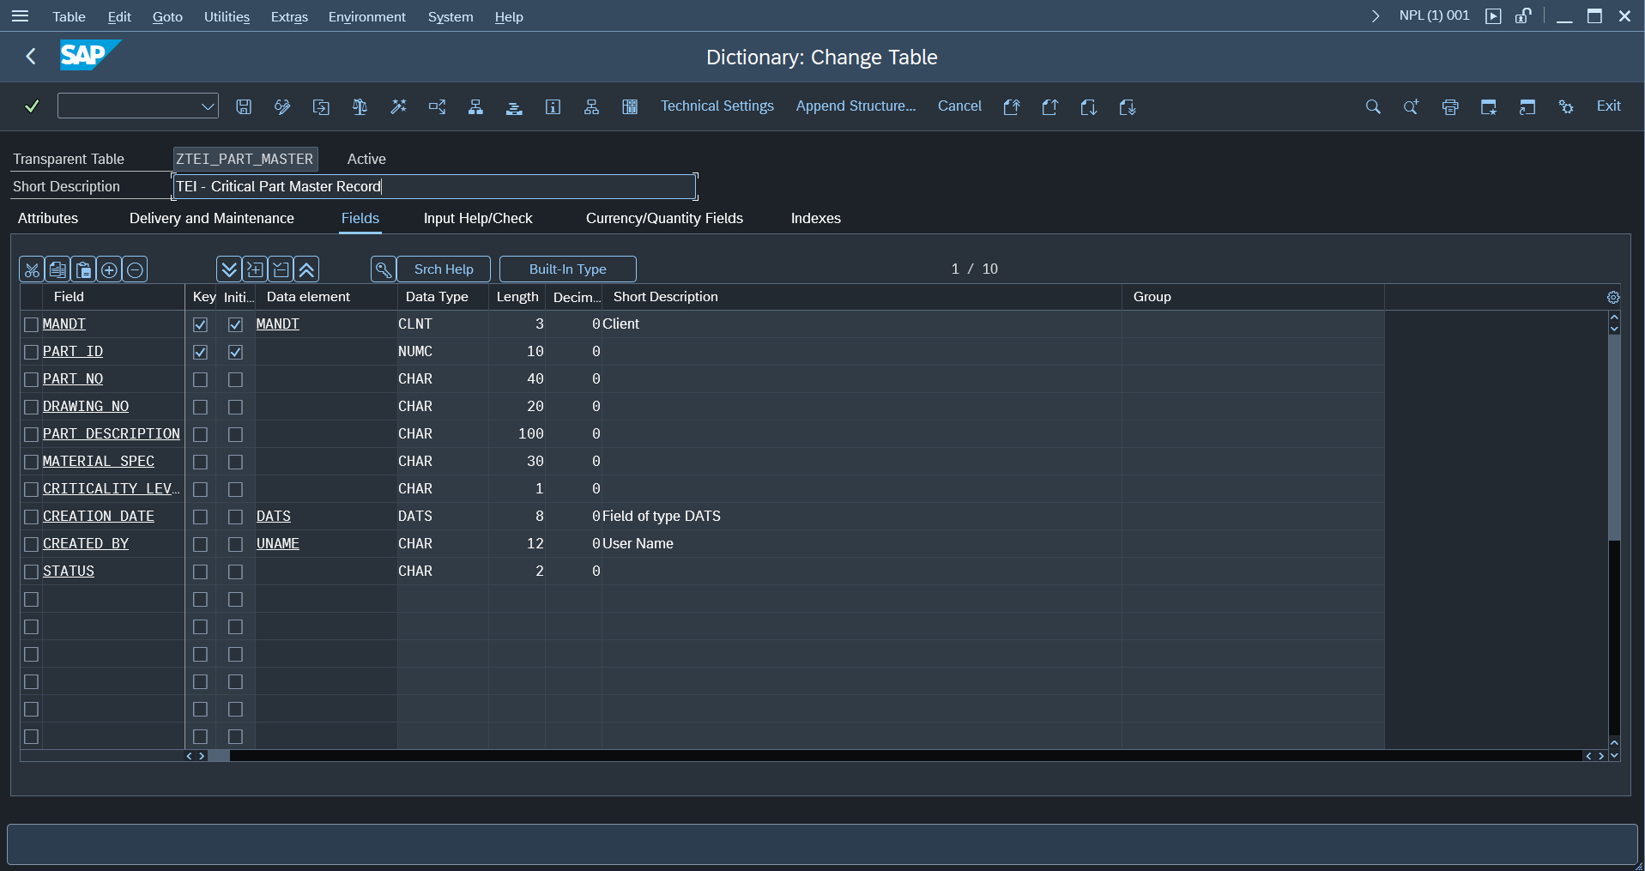Click the Technical Settings button

tap(717, 106)
